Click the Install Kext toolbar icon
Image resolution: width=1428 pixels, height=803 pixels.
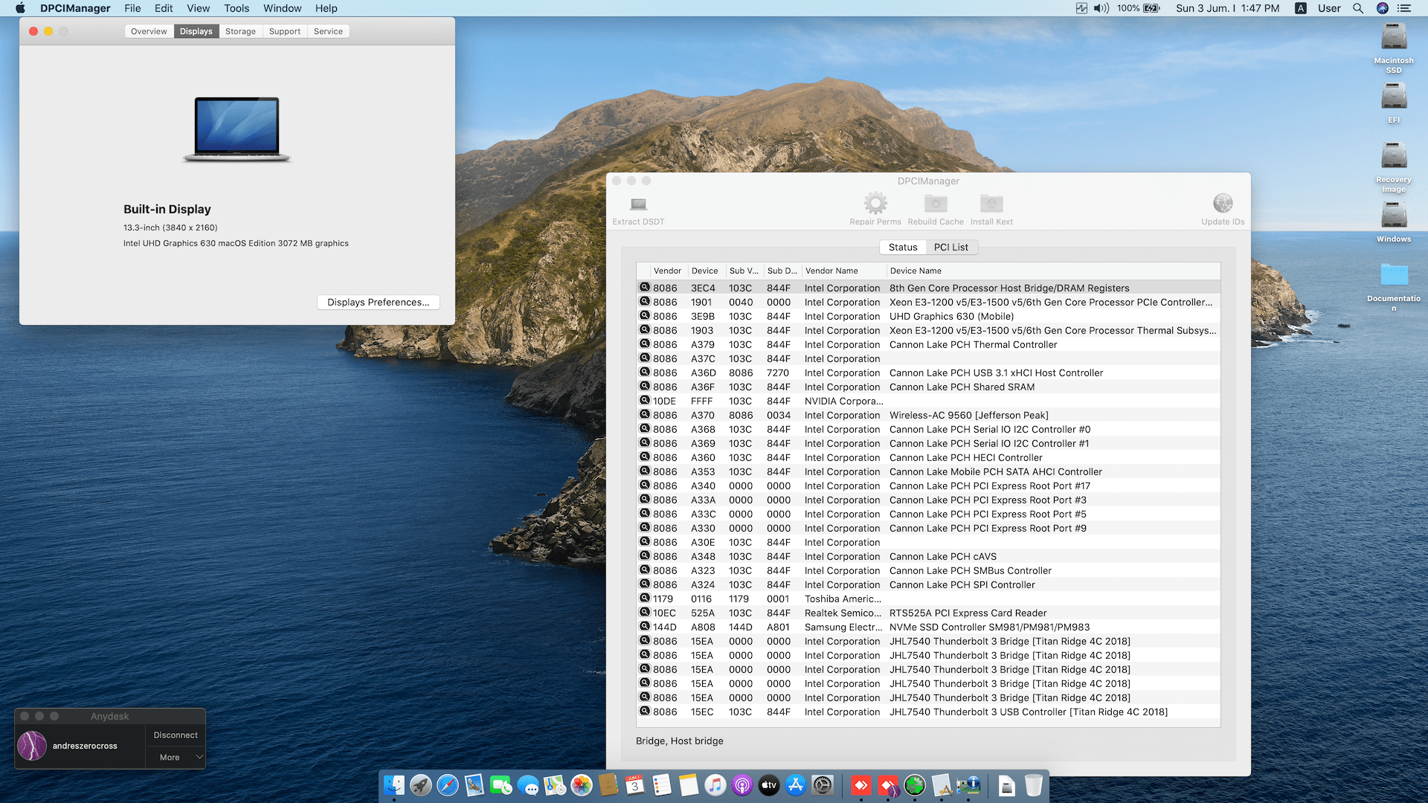coord(991,203)
